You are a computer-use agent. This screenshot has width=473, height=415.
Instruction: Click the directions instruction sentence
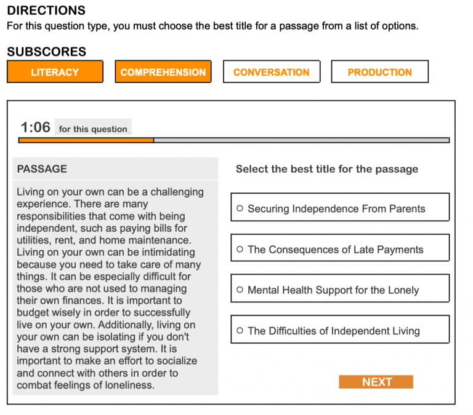pyautogui.click(x=212, y=26)
